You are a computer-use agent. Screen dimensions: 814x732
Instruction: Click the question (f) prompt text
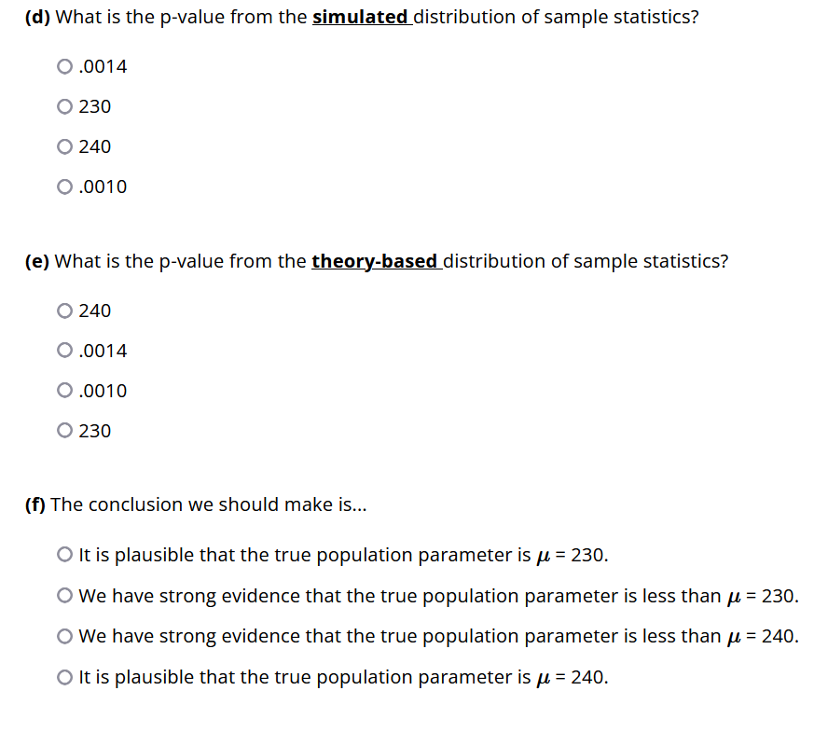coord(196,504)
